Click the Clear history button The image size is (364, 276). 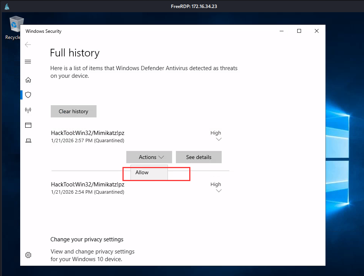pos(73,111)
